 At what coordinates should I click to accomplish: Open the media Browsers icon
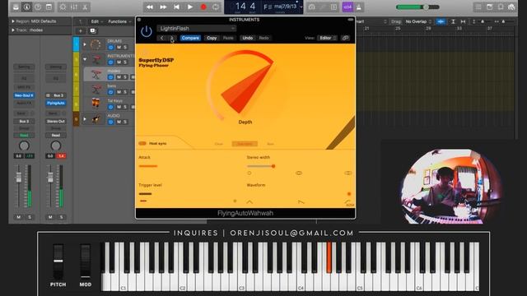(511, 7)
